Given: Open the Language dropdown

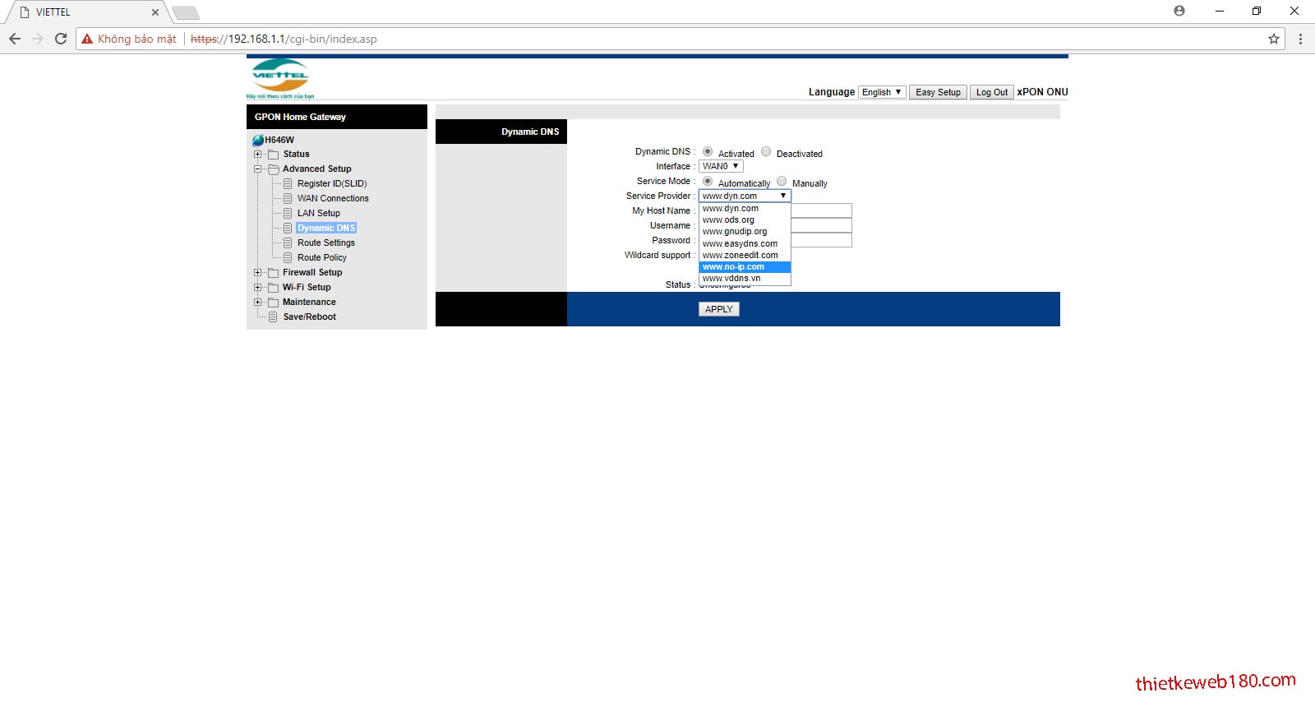Looking at the screenshot, I should 882,92.
